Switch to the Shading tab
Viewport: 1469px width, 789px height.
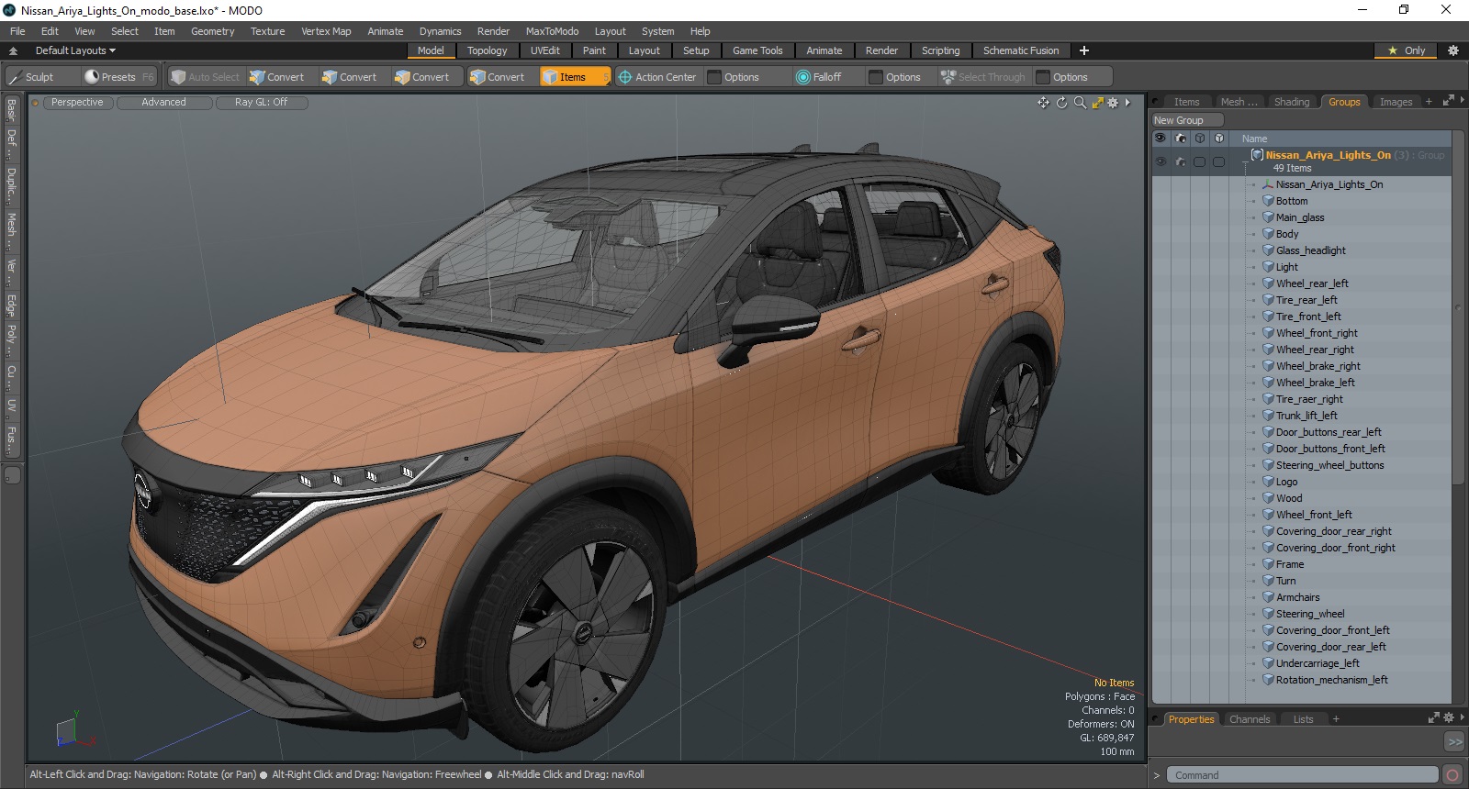pyautogui.click(x=1291, y=102)
